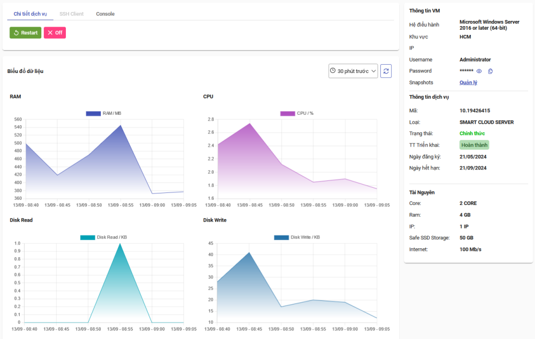The width and height of the screenshot is (535, 339).
Task: Toggle the Disk Write / KB legend swatch
Action: coord(282,237)
